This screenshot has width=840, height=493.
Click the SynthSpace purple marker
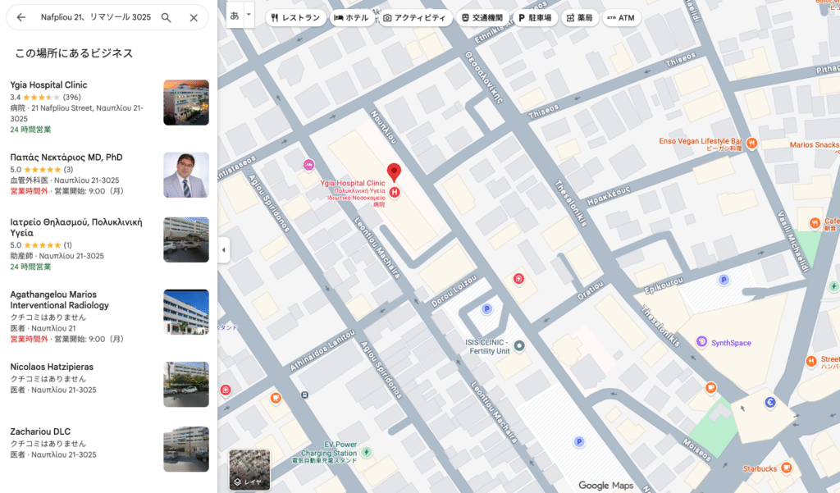(701, 341)
